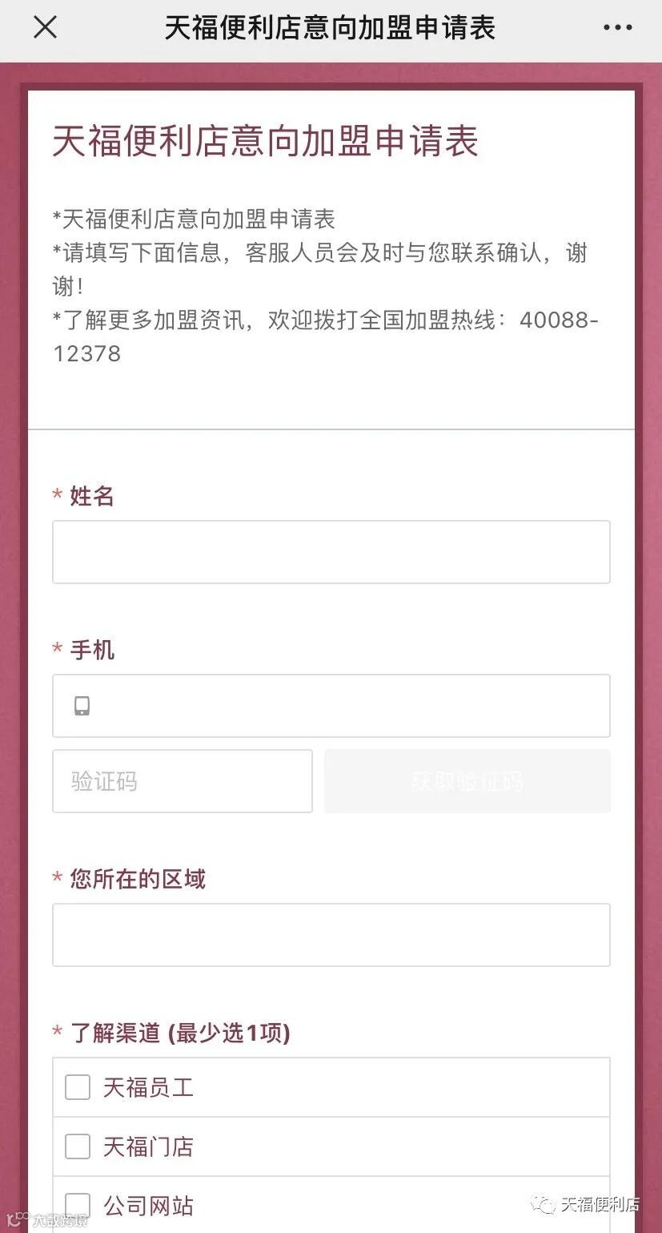Click the 姓名 name input field
This screenshot has height=1233, width=662.
tap(331, 552)
